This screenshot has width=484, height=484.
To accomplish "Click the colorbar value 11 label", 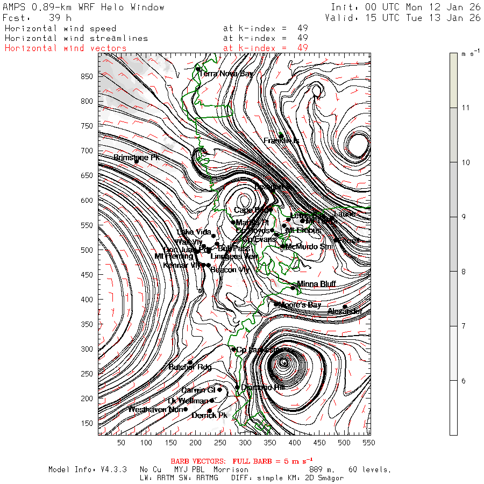I will pos(466,108).
